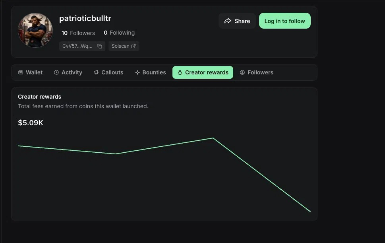Open the Wallet tab
The image size is (385, 243).
[x=31, y=72]
